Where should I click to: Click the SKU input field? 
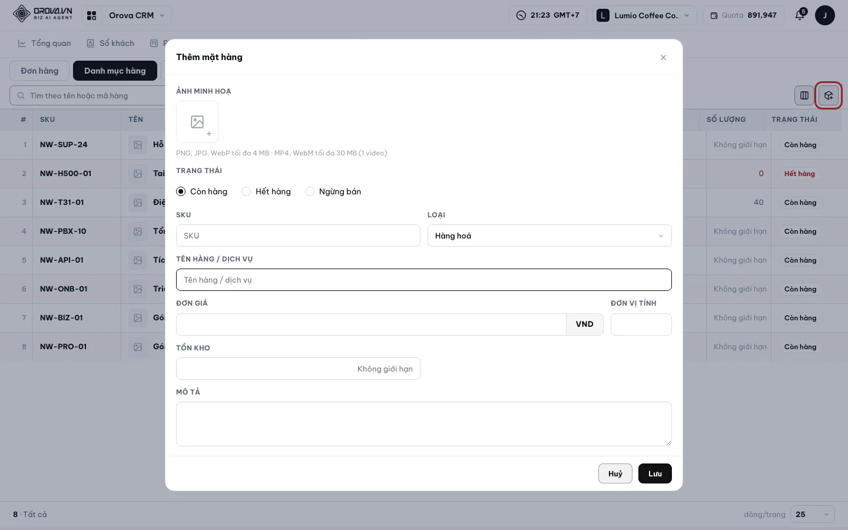click(x=298, y=236)
